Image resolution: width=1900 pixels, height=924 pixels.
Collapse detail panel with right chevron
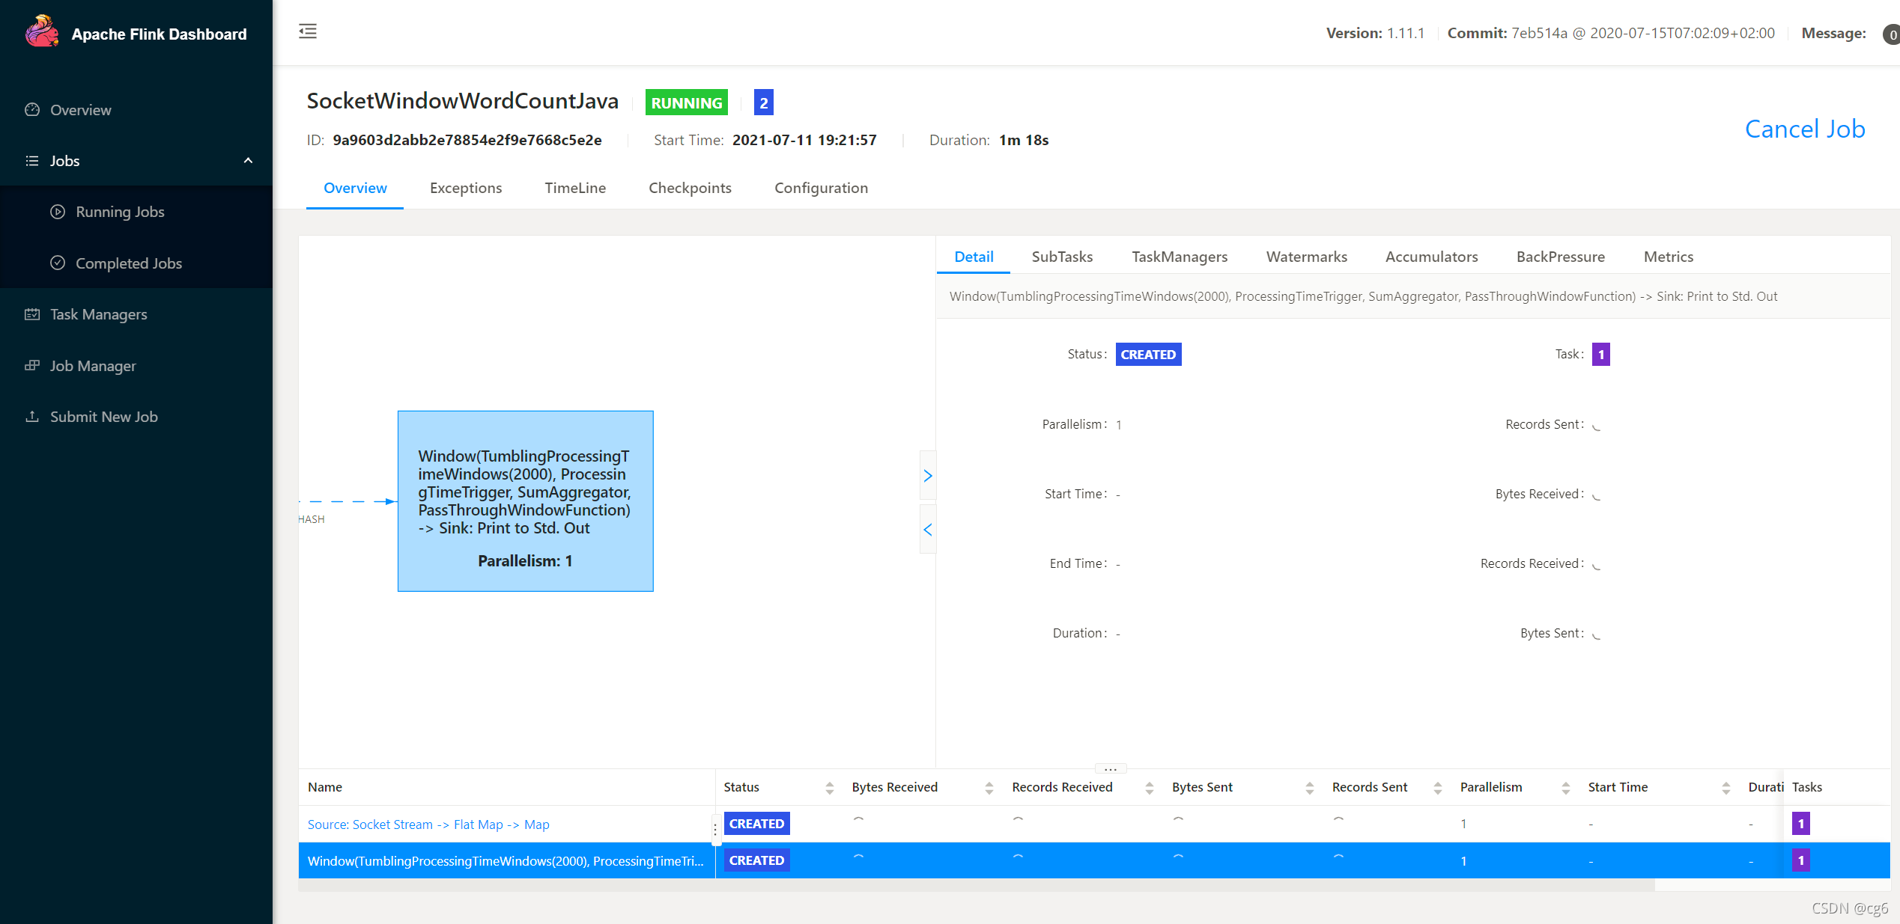(927, 476)
